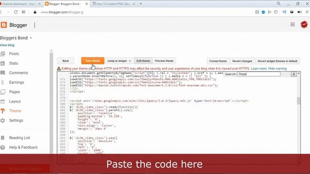Click the cube extension icon
Screen dimensions: 310x174
pos(292,12)
